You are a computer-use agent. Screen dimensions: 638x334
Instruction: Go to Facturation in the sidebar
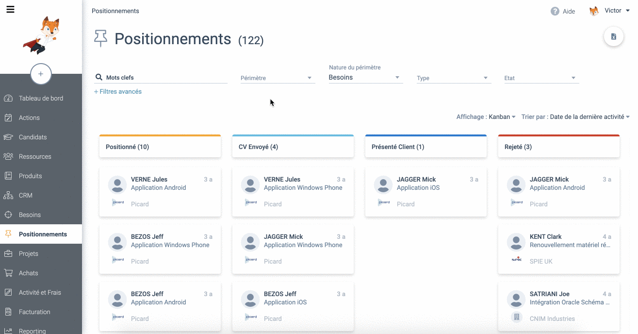(34, 312)
